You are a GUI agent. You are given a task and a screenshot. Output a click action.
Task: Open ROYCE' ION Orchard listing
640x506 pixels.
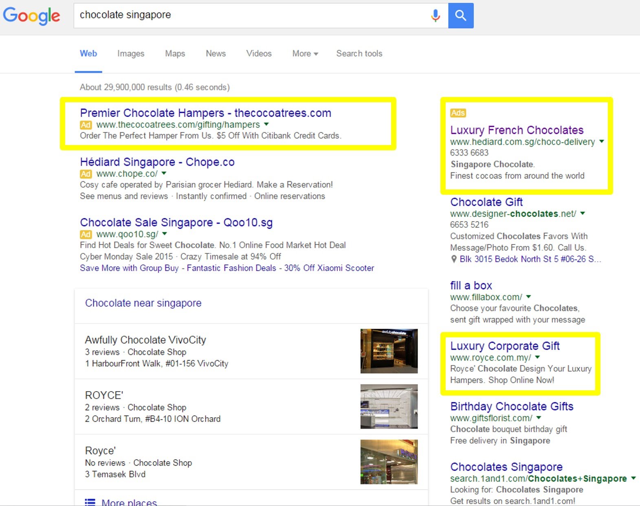(104, 395)
